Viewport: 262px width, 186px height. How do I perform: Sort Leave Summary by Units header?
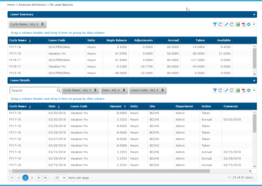tap(94, 40)
